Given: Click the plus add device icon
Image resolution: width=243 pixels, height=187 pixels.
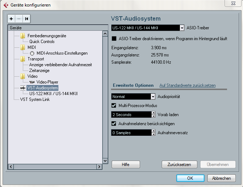Looking at the screenshot, I should coord(11,19).
